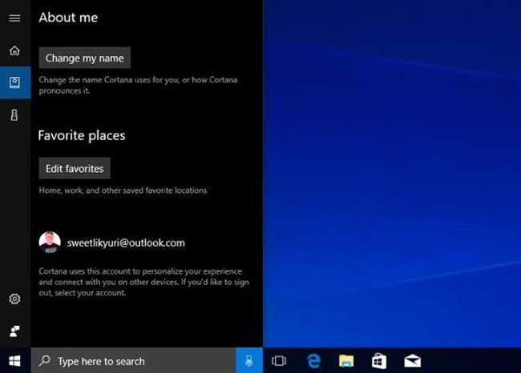Screen dimensions: 521x373
Task: Open Microsoft Store from taskbar
Action: [x=379, y=361]
